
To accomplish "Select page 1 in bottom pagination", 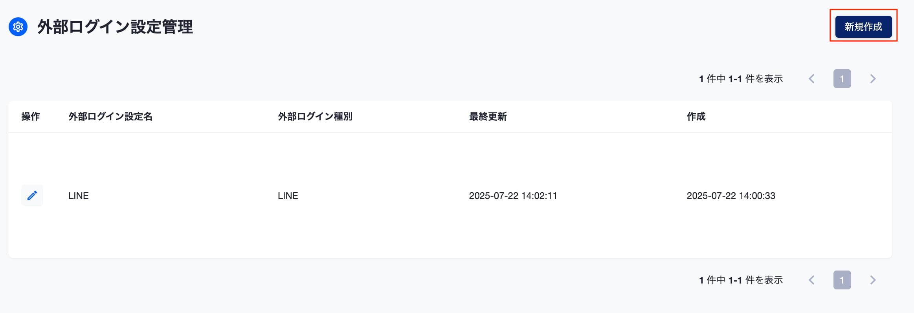I will tap(842, 280).
